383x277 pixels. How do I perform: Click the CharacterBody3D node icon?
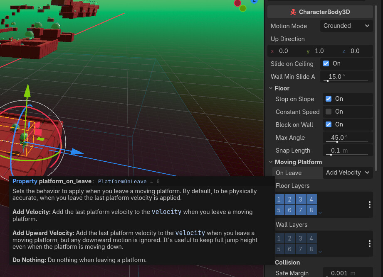[293, 12]
